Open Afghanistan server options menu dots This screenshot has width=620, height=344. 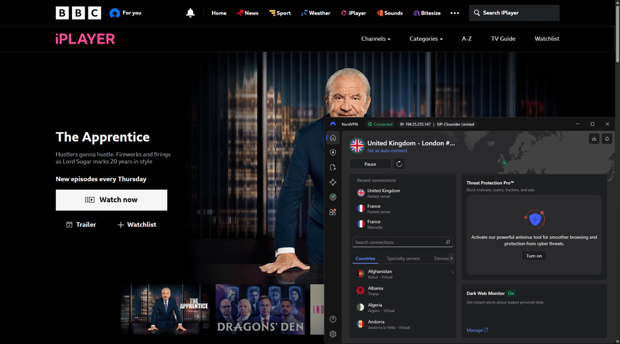[452, 272]
